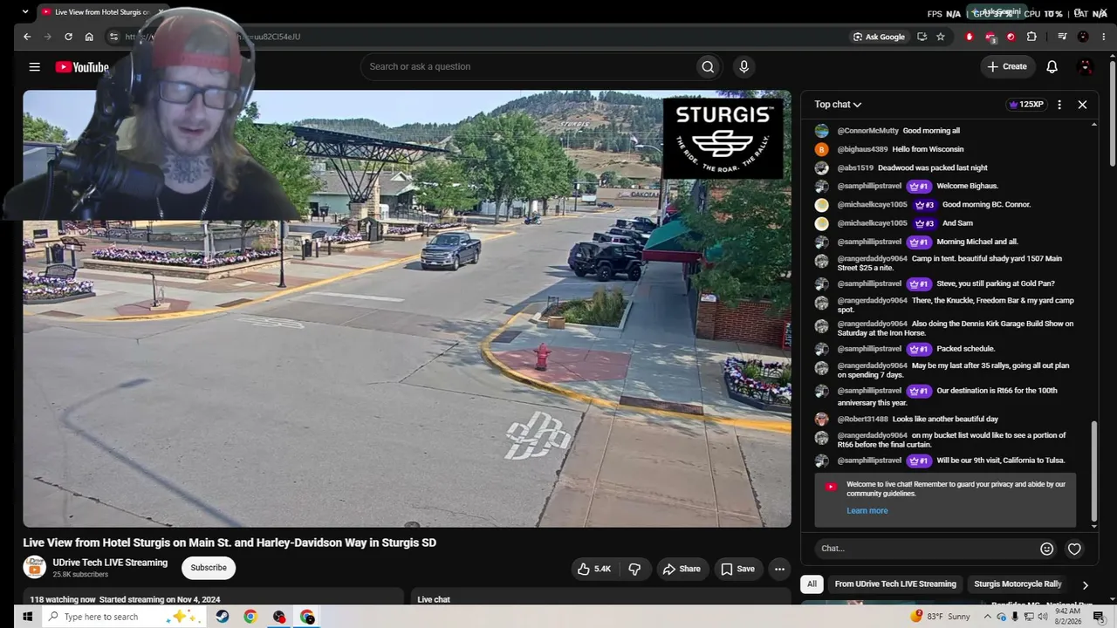Select the All filter chip

(812, 584)
